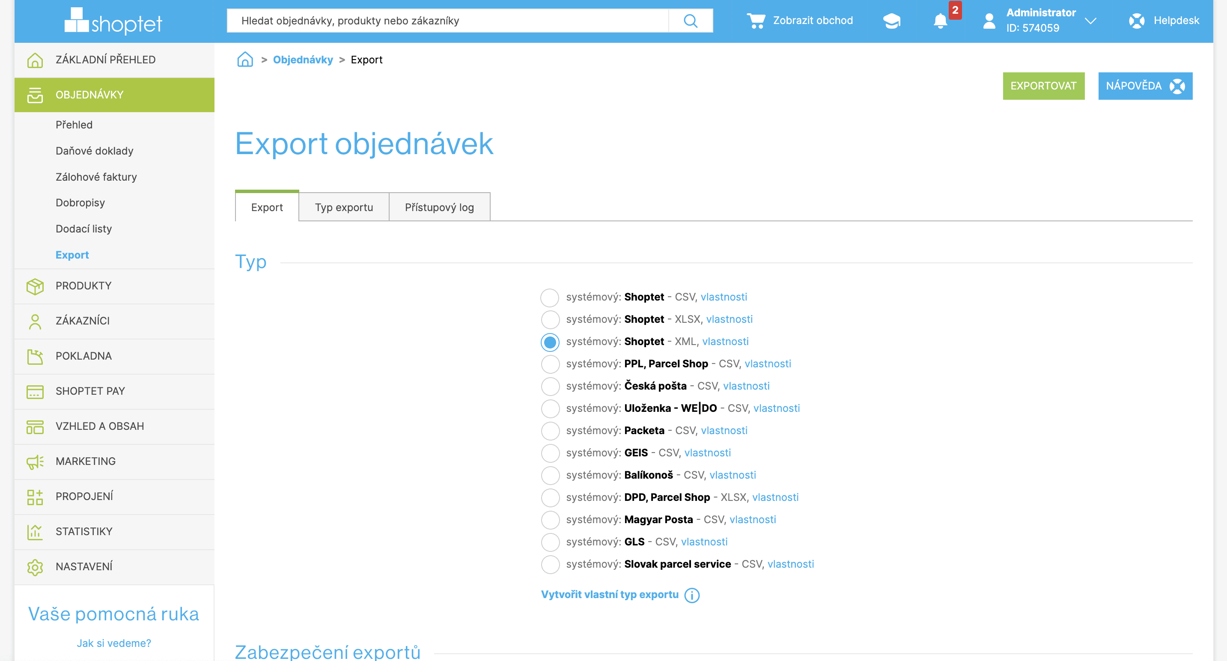The height and width of the screenshot is (661, 1227).
Task: Select Shoptet XML export radio button
Action: click(x=550, y=342)
